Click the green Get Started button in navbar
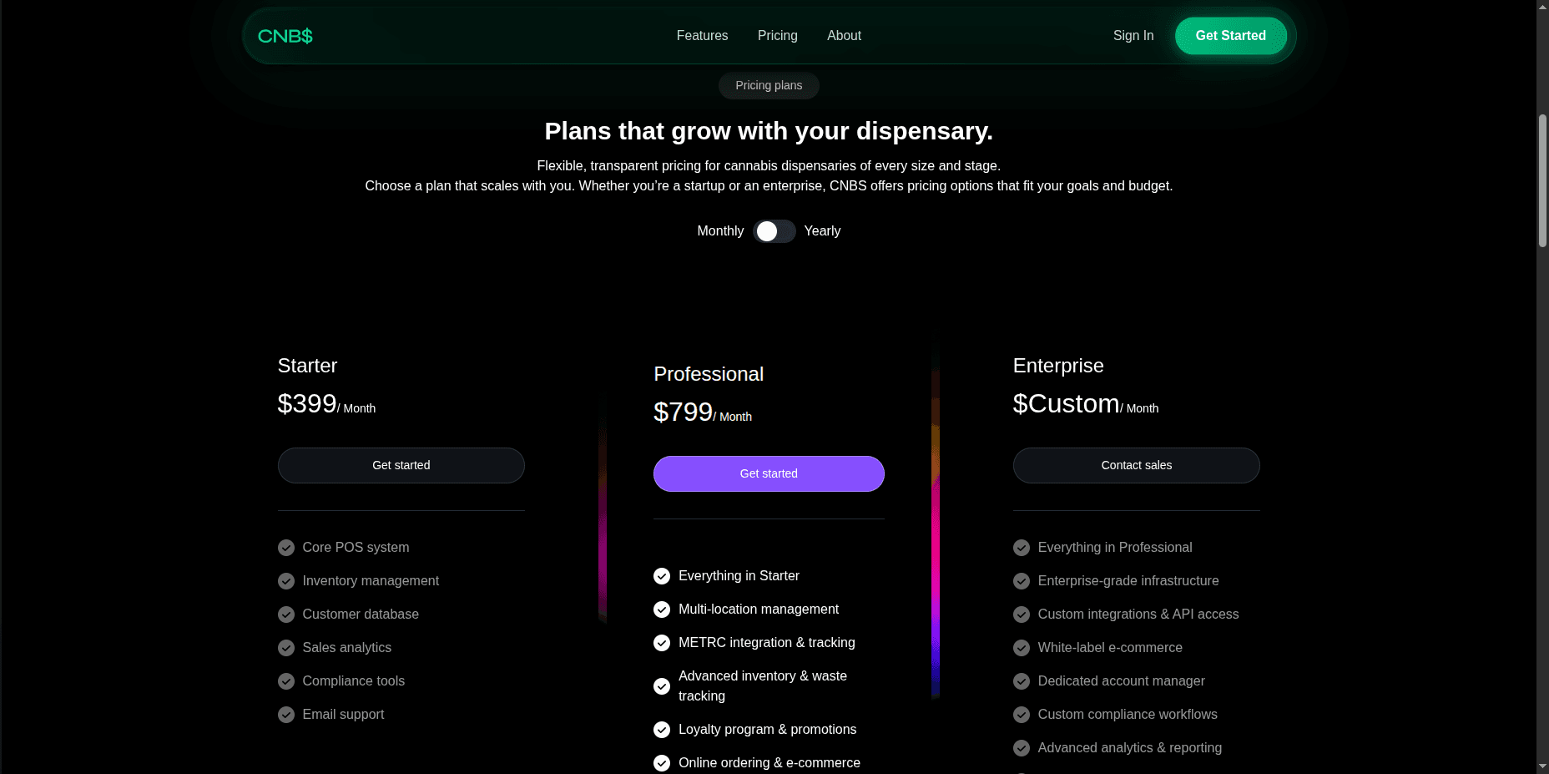The image size is (1549, 774). pyautogui.click(x=1231, y=36)
